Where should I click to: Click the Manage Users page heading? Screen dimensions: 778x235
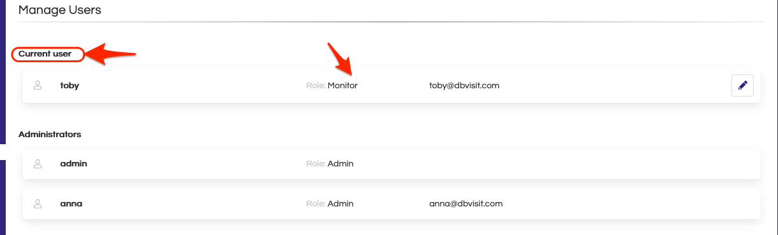[x=60, y=10]
